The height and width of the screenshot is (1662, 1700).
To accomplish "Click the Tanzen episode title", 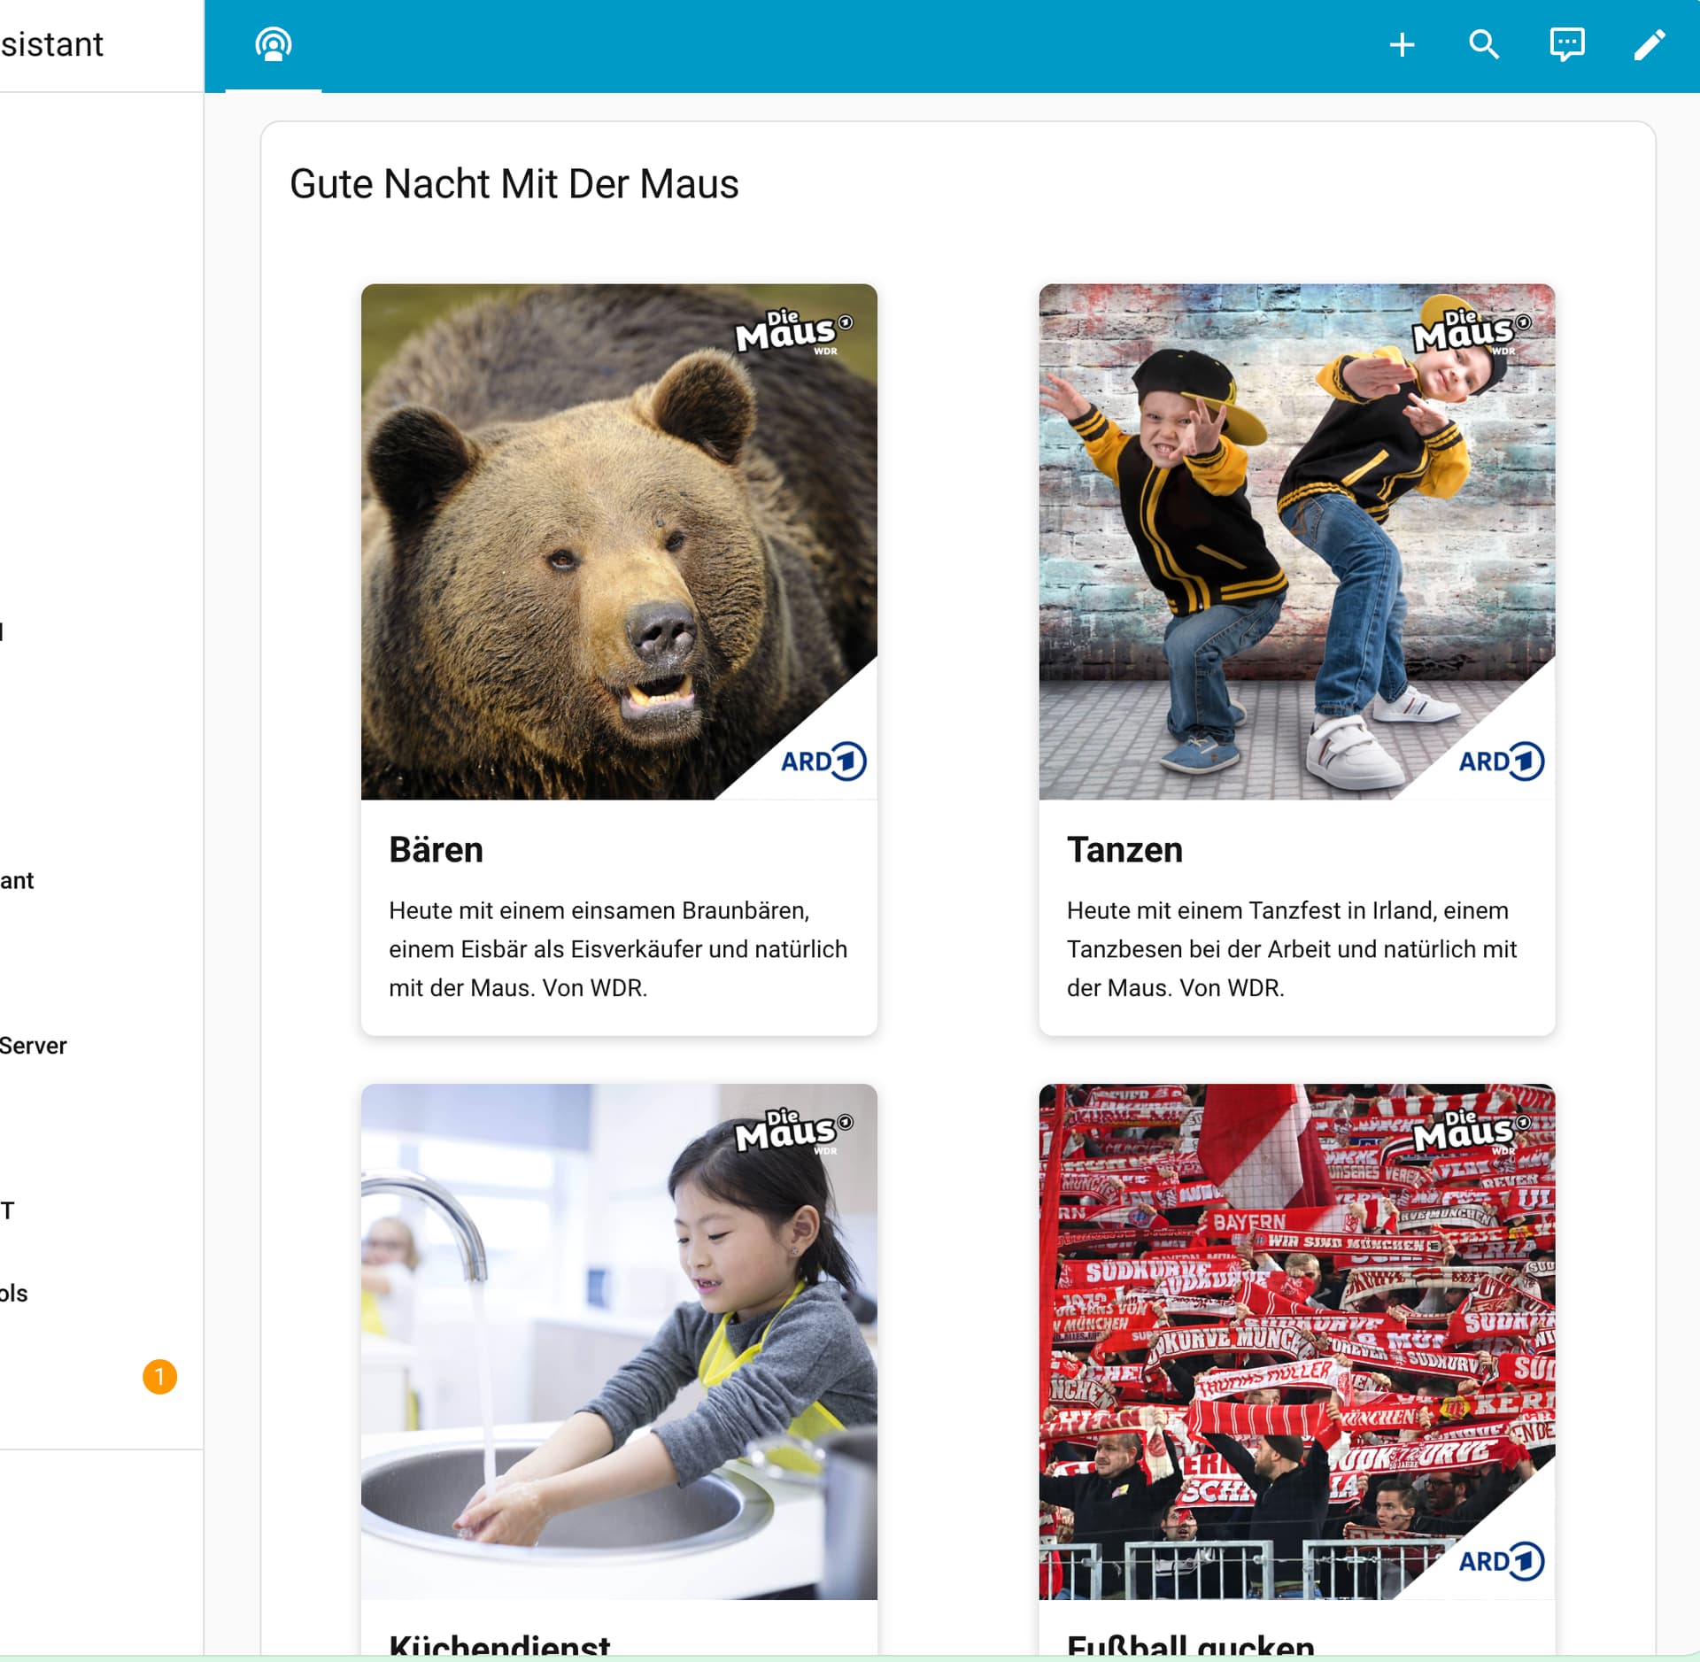I will coord(1124,850).
